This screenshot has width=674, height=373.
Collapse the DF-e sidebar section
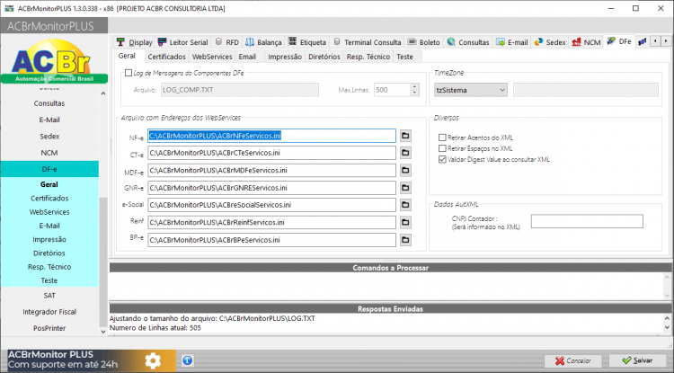pos(49,169)
